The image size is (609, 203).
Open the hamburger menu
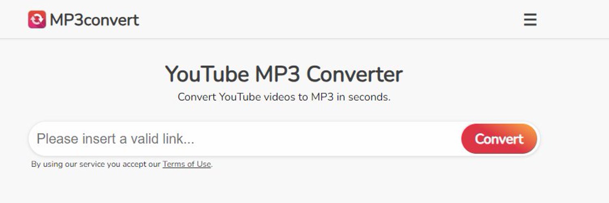530,19
